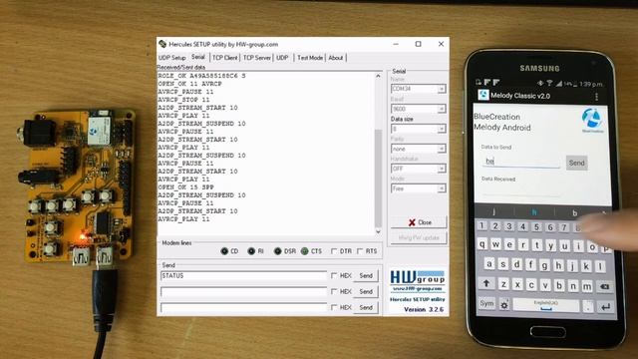638x359 pixels.
Task: Click the RI modem line indicator
Action: (x=251, y=251)
